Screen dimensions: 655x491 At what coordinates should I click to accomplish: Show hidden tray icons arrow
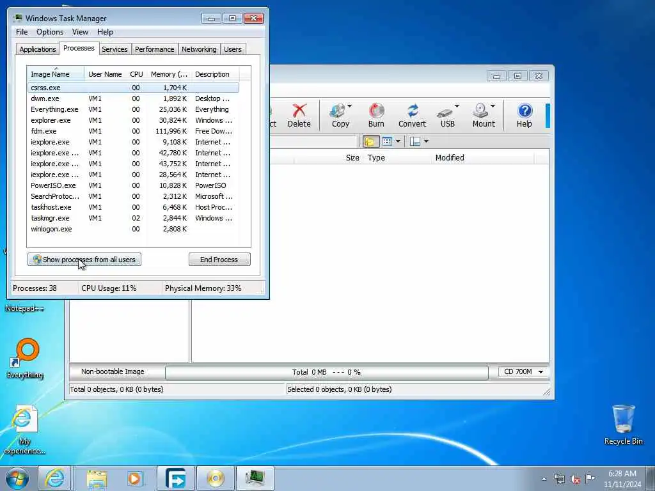544,479
